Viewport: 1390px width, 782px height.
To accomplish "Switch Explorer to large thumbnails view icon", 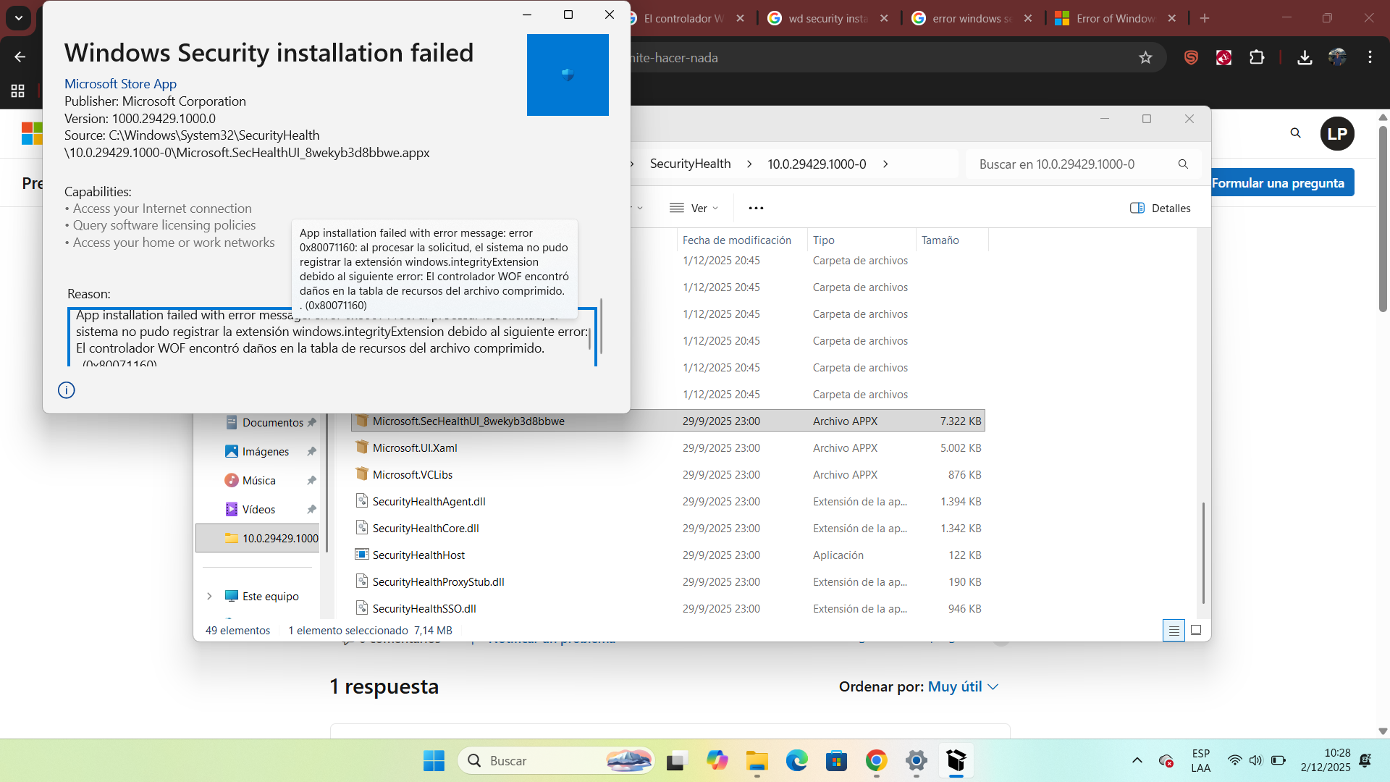I will point(1196,631).
